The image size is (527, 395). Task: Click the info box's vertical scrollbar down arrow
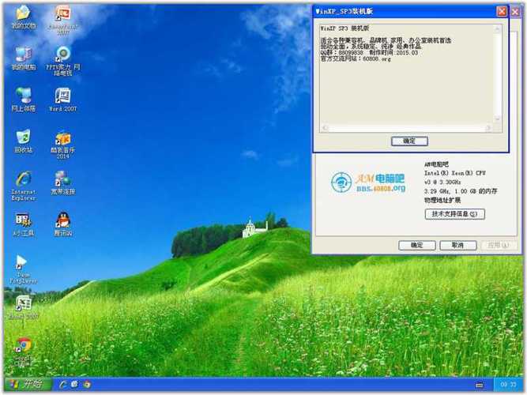[498, 118]
